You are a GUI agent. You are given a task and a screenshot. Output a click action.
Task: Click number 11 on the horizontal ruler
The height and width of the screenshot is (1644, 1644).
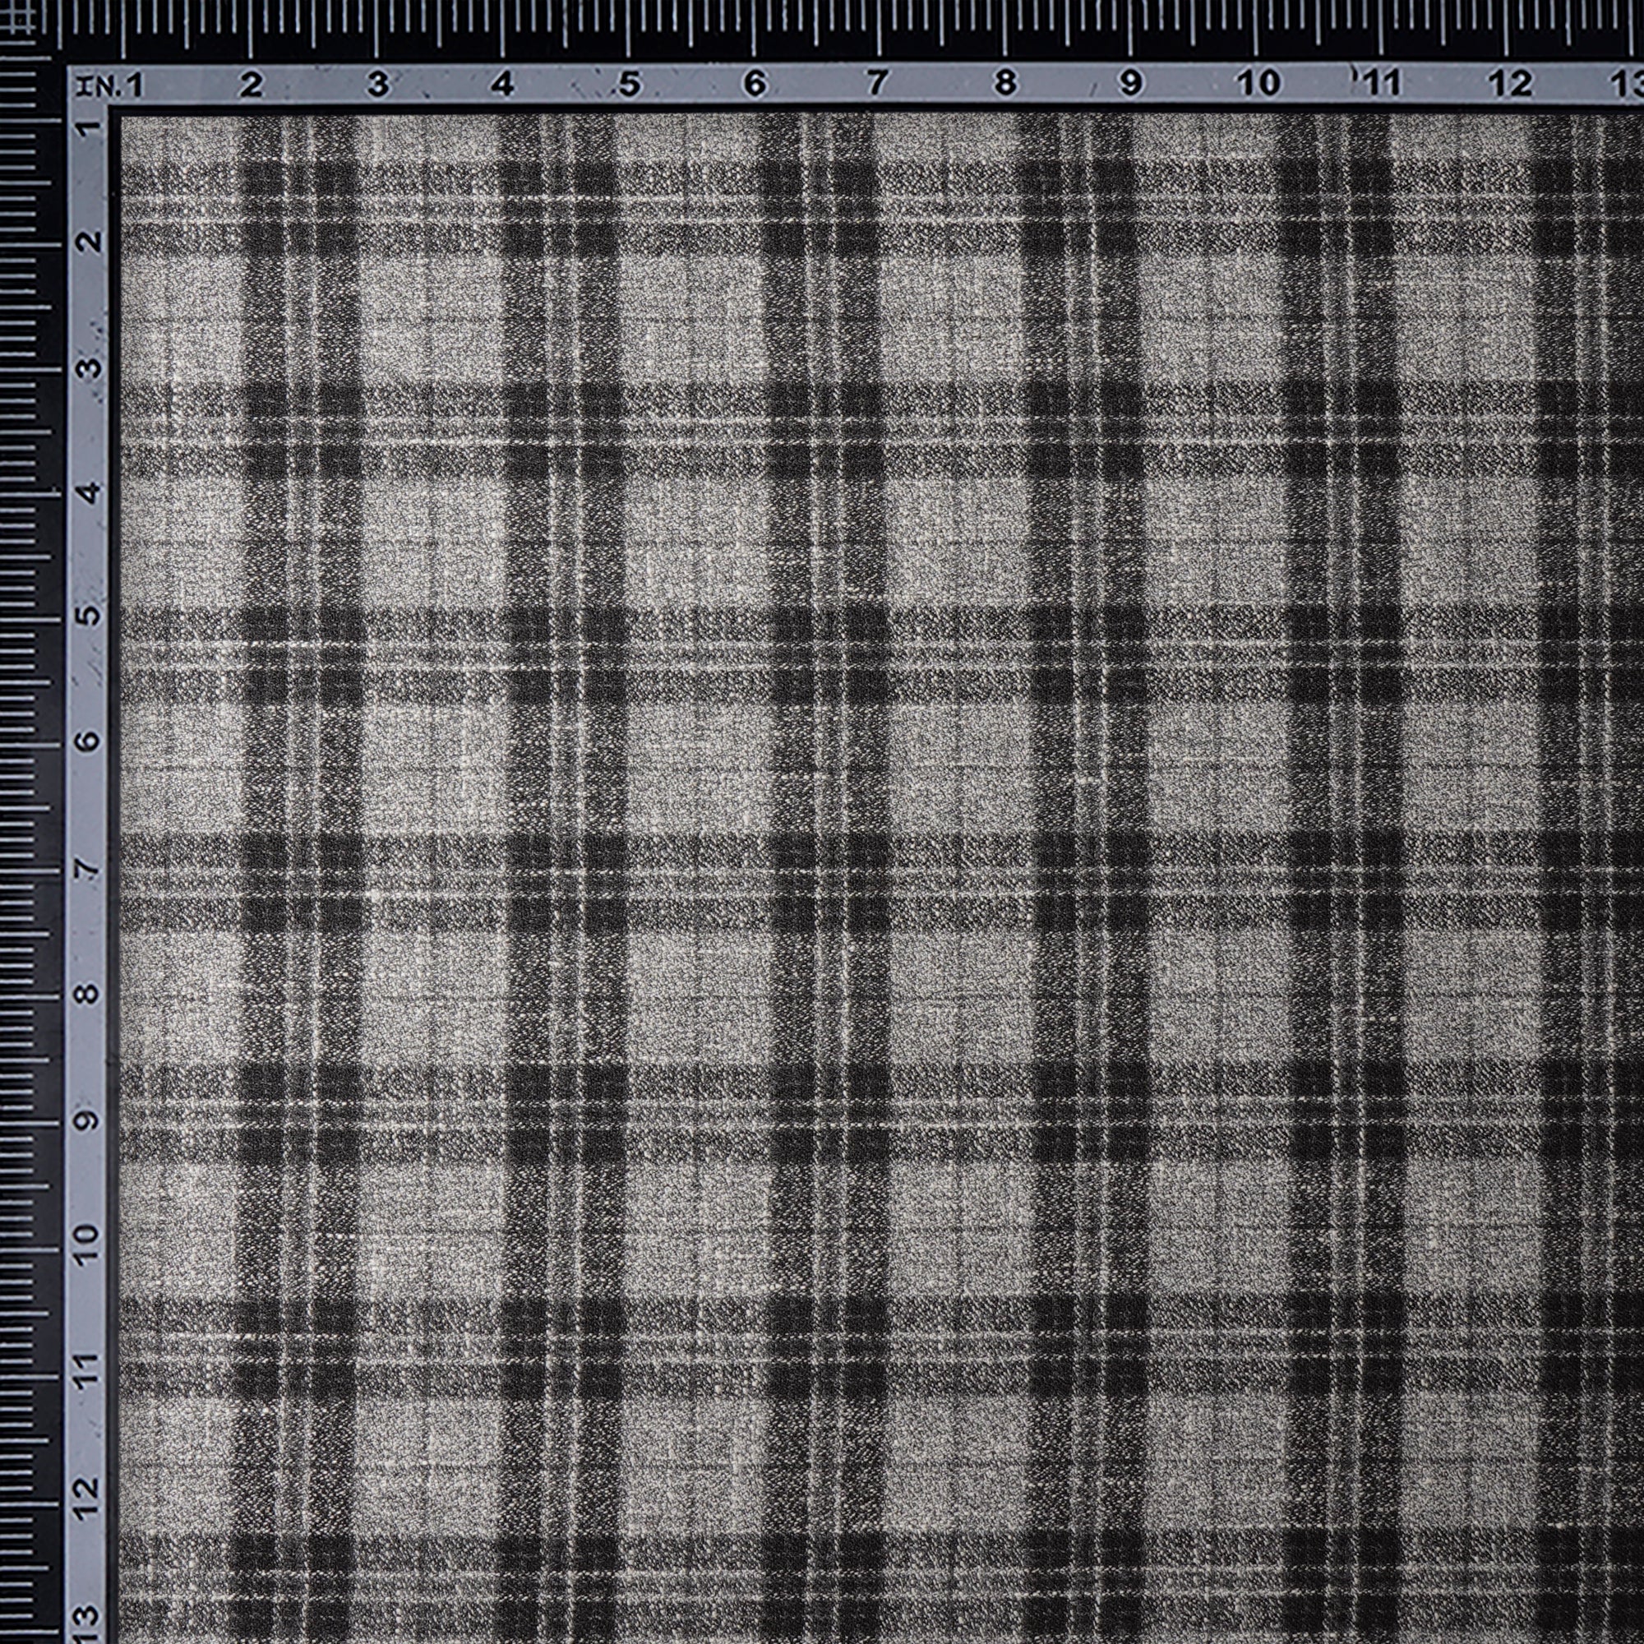click(x=1380, y=83)
